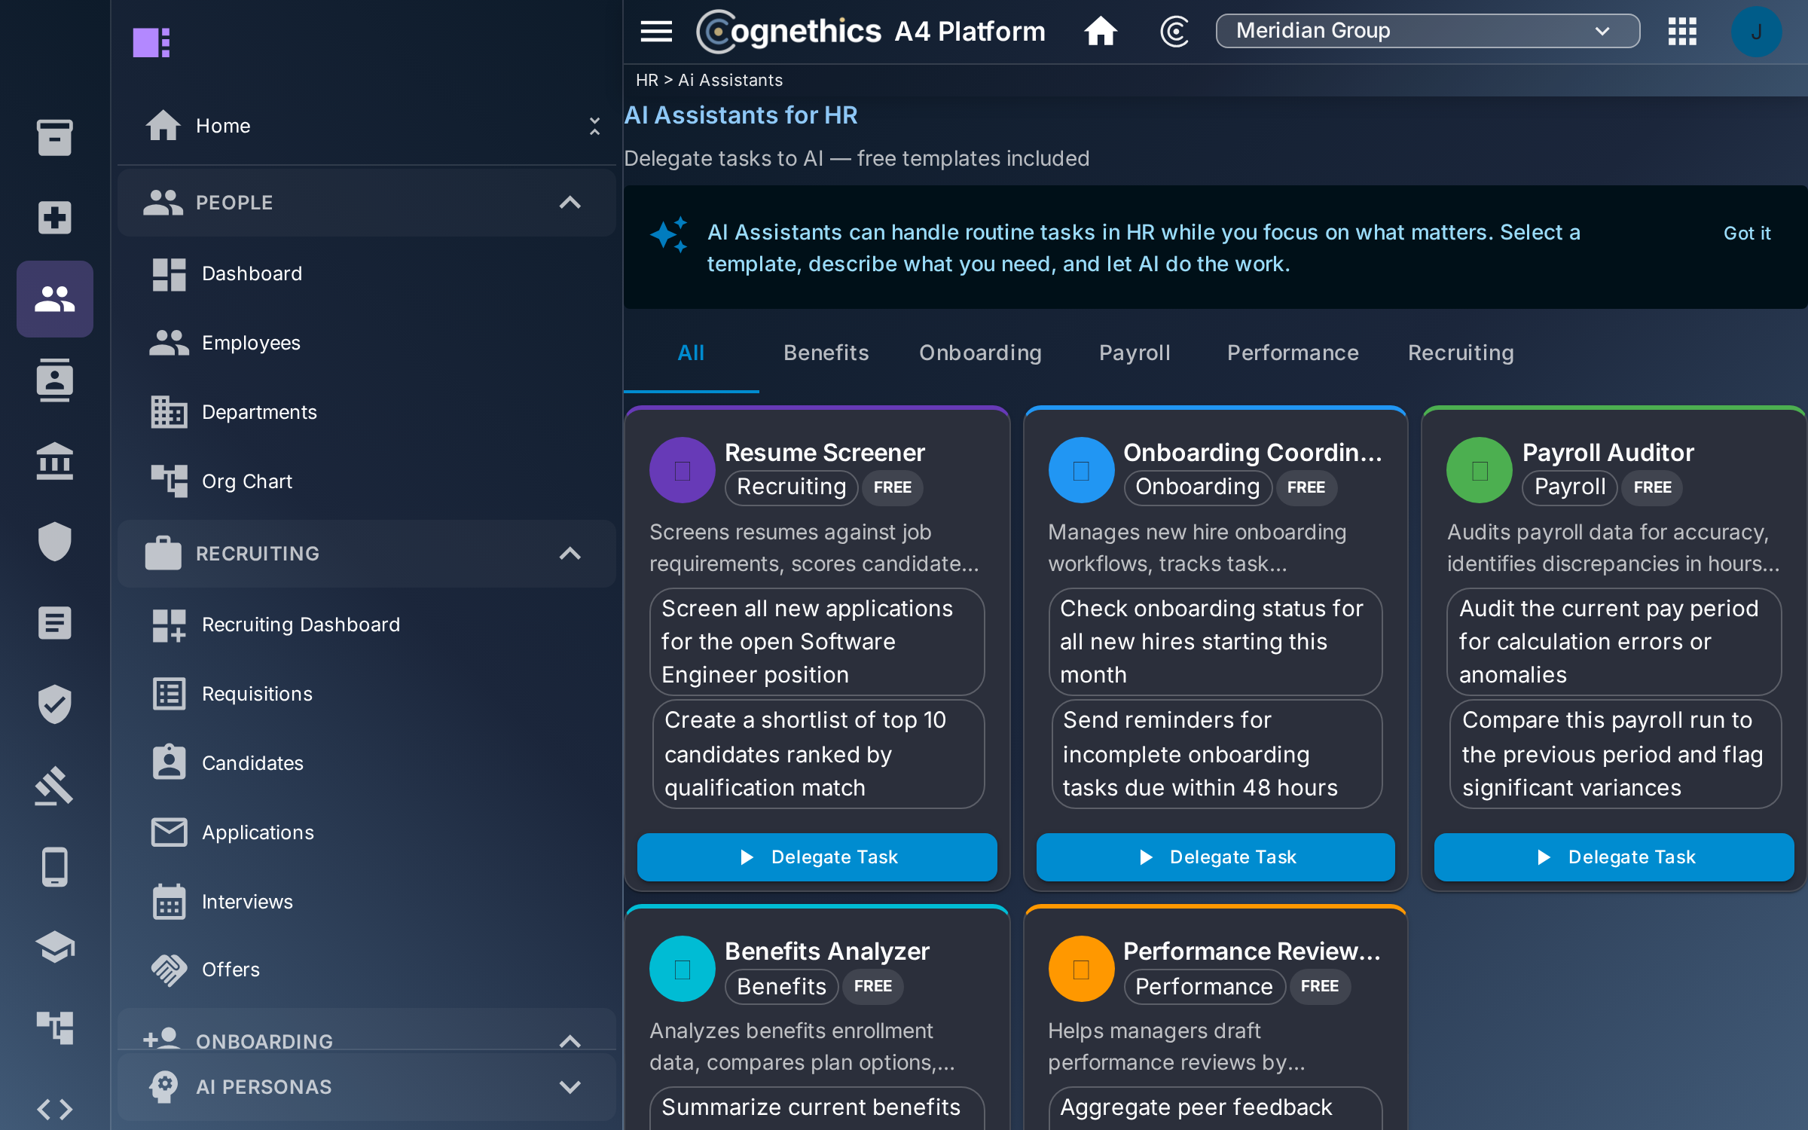Collapse the ONBOARDING section chevron
Image resolution: width=1808 pixels, height=1130 pixels.
point(570,1041)
